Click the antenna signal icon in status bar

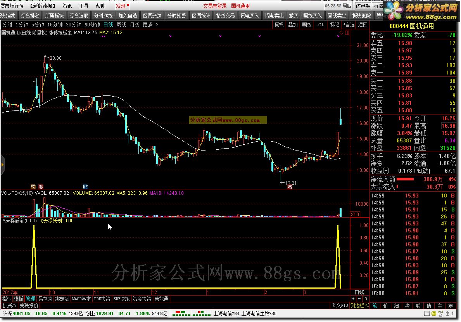pos(441,314)
